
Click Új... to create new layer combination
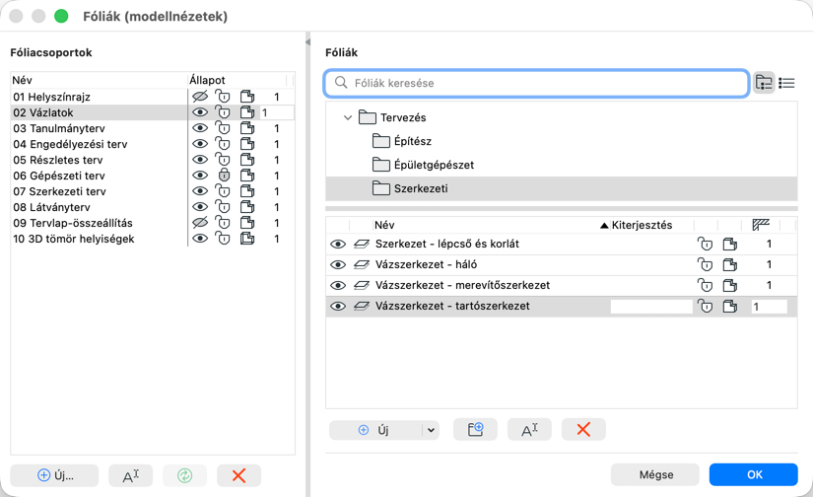pyautogui.click(x=54, y=475)
